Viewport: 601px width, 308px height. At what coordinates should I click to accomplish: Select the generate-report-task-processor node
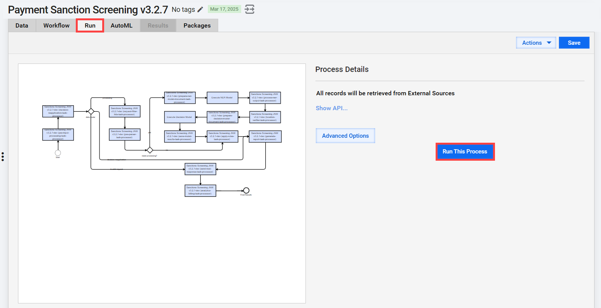[x=265, y=137]
